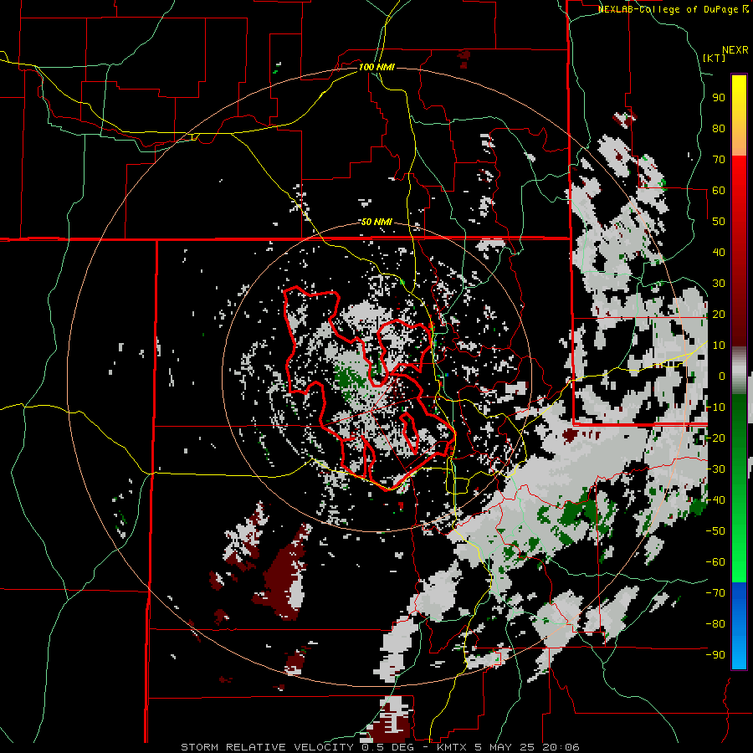Click the 0 value on the velocity scale
Viewport: 753px width, 753px height.
pos(722,376)
